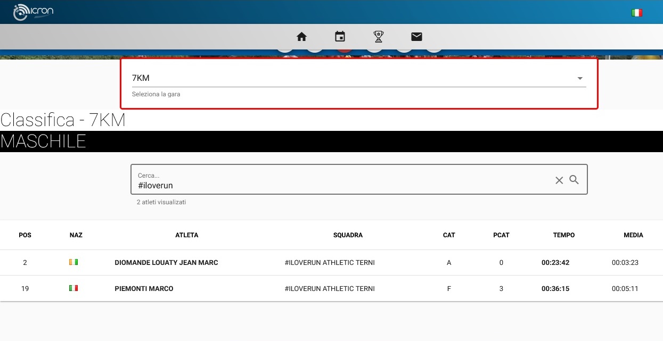Open the calendar events icon
The height and width of the screenshot is (341, 663).
(x=340, y=37)
